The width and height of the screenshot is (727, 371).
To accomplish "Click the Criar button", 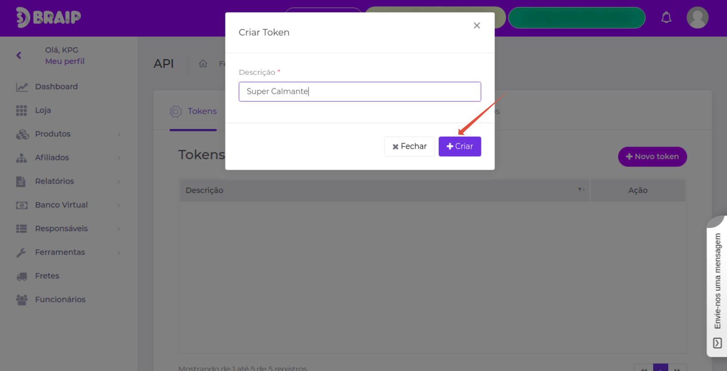I will [460, 147].
